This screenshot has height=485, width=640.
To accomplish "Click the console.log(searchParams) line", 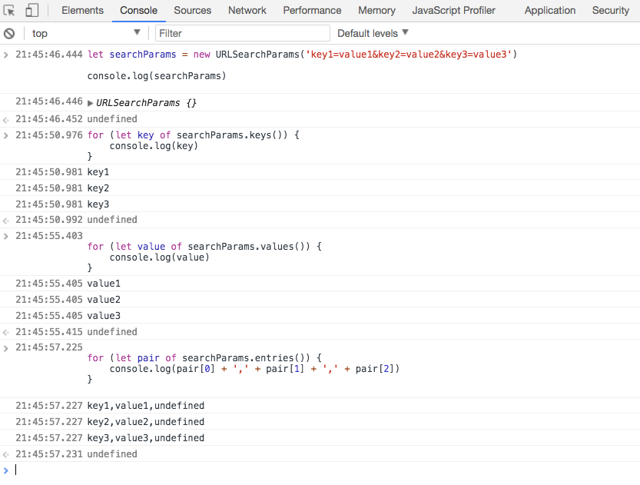I will (x=157, y=76).
